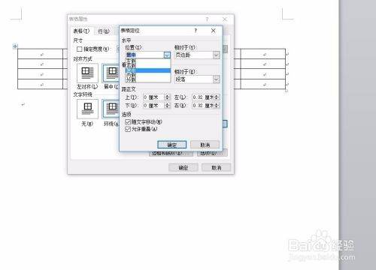
Task: Pick 外侧 from position list
Action: coord(147,80)
